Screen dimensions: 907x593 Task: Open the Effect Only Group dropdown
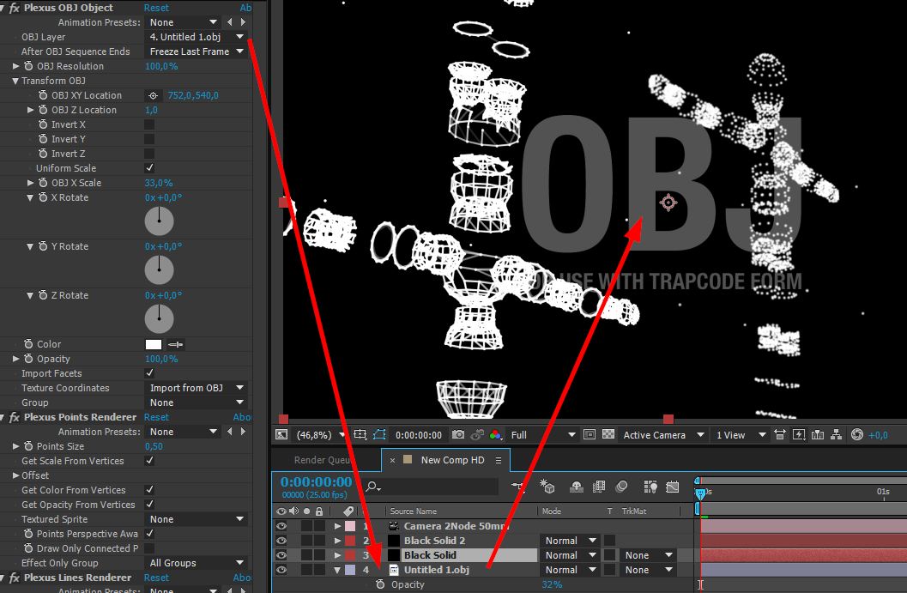(197, 563)
